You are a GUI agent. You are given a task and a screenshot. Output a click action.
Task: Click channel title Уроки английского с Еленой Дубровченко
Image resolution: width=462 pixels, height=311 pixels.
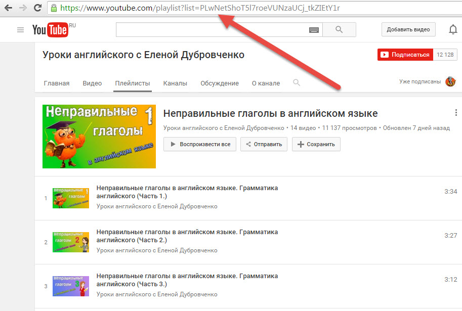144,55
